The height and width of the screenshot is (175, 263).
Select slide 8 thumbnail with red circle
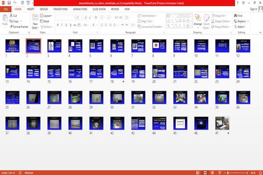coord(159,46)
